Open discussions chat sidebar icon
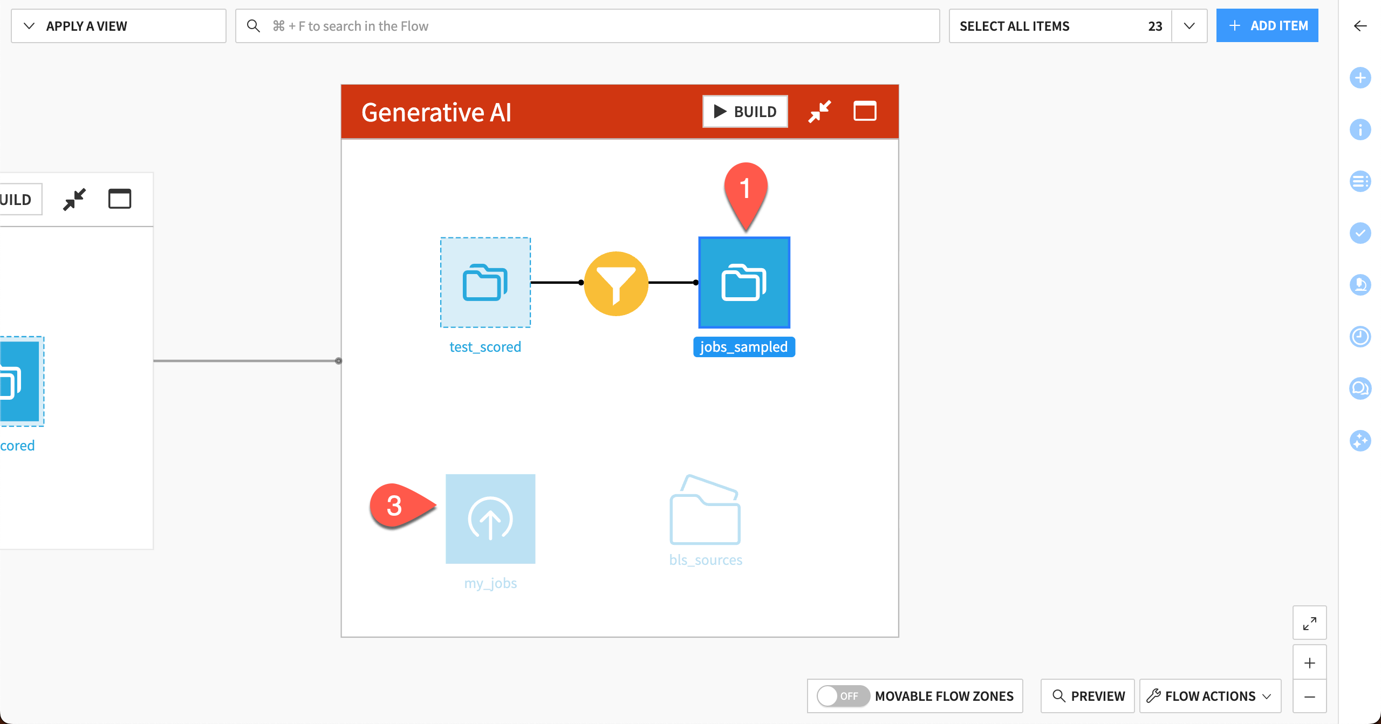This screenshot has width=1381, height=724. click(1360, 388)
